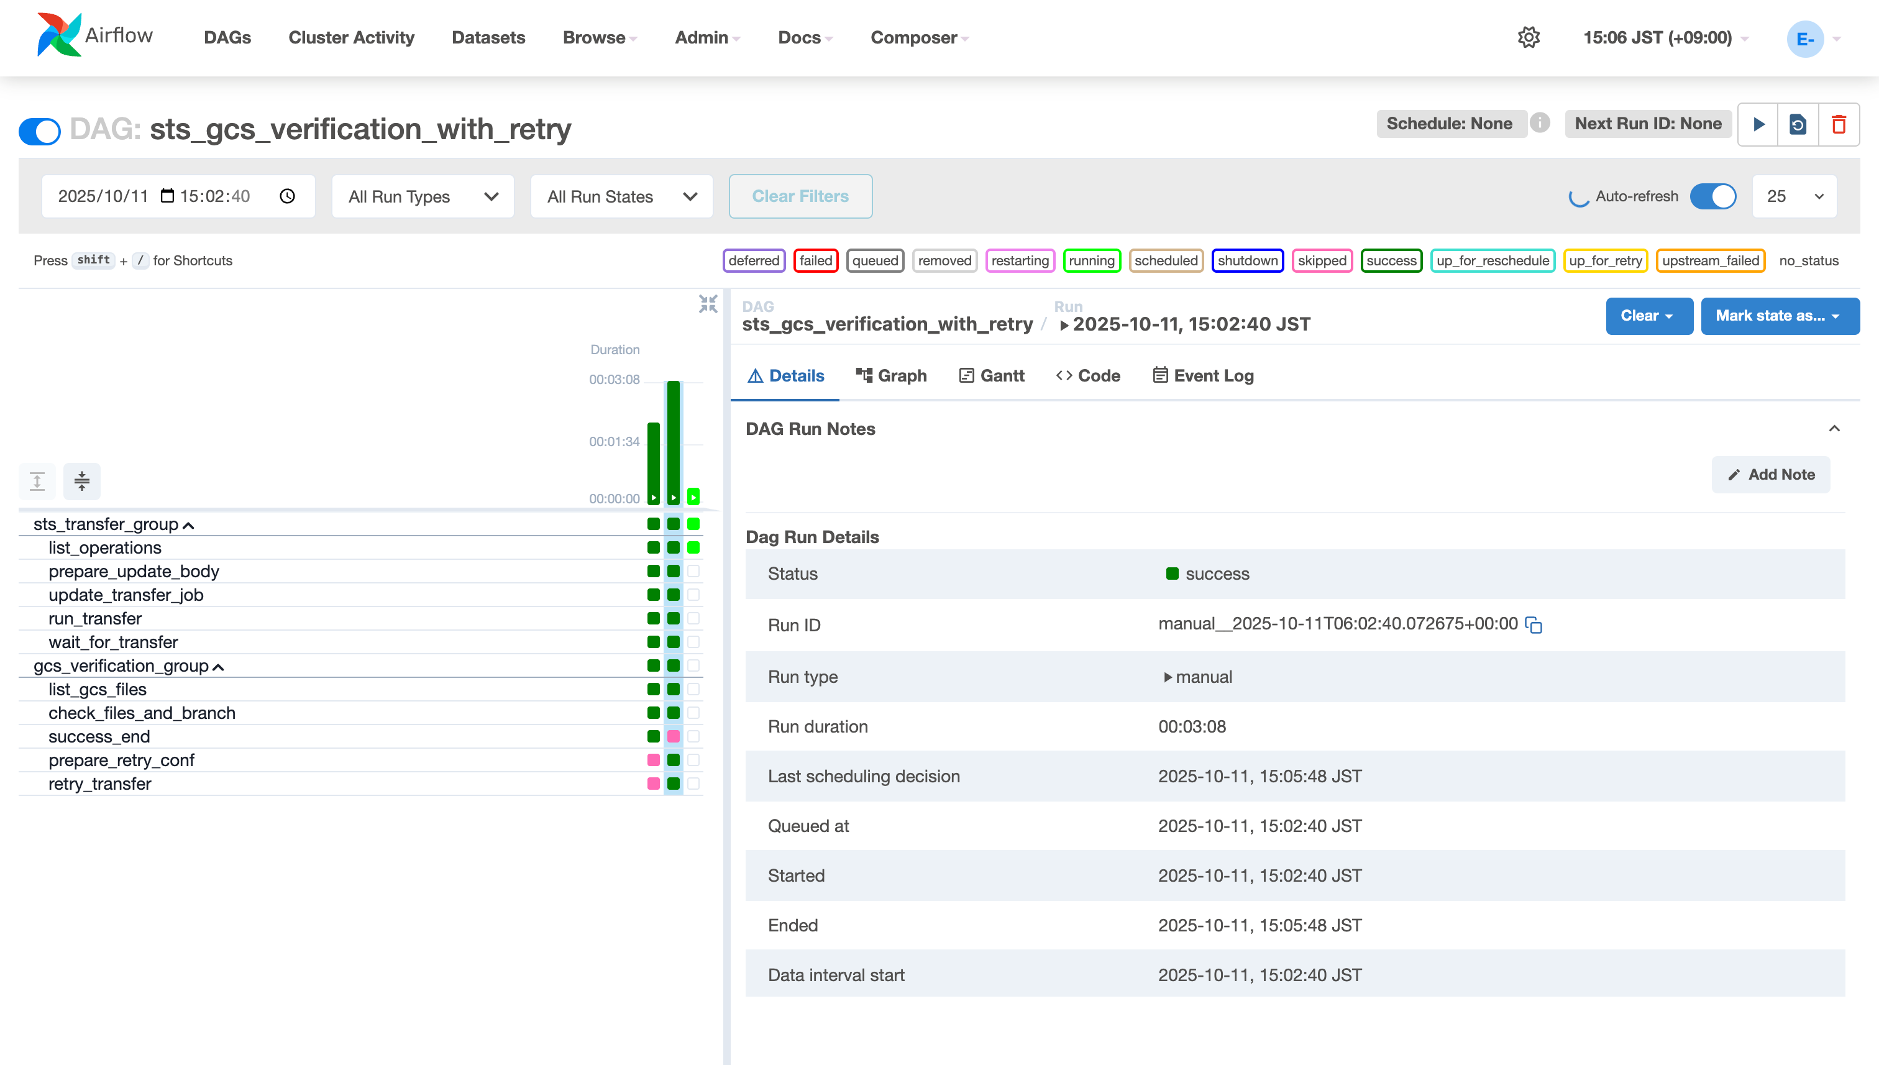Click the red Delete DAG trash icon
This screenshot has height=1065, width=1879.
(x=1839, y=124)
